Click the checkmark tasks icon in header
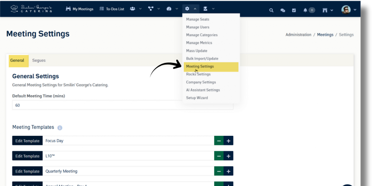 [294, 10]
